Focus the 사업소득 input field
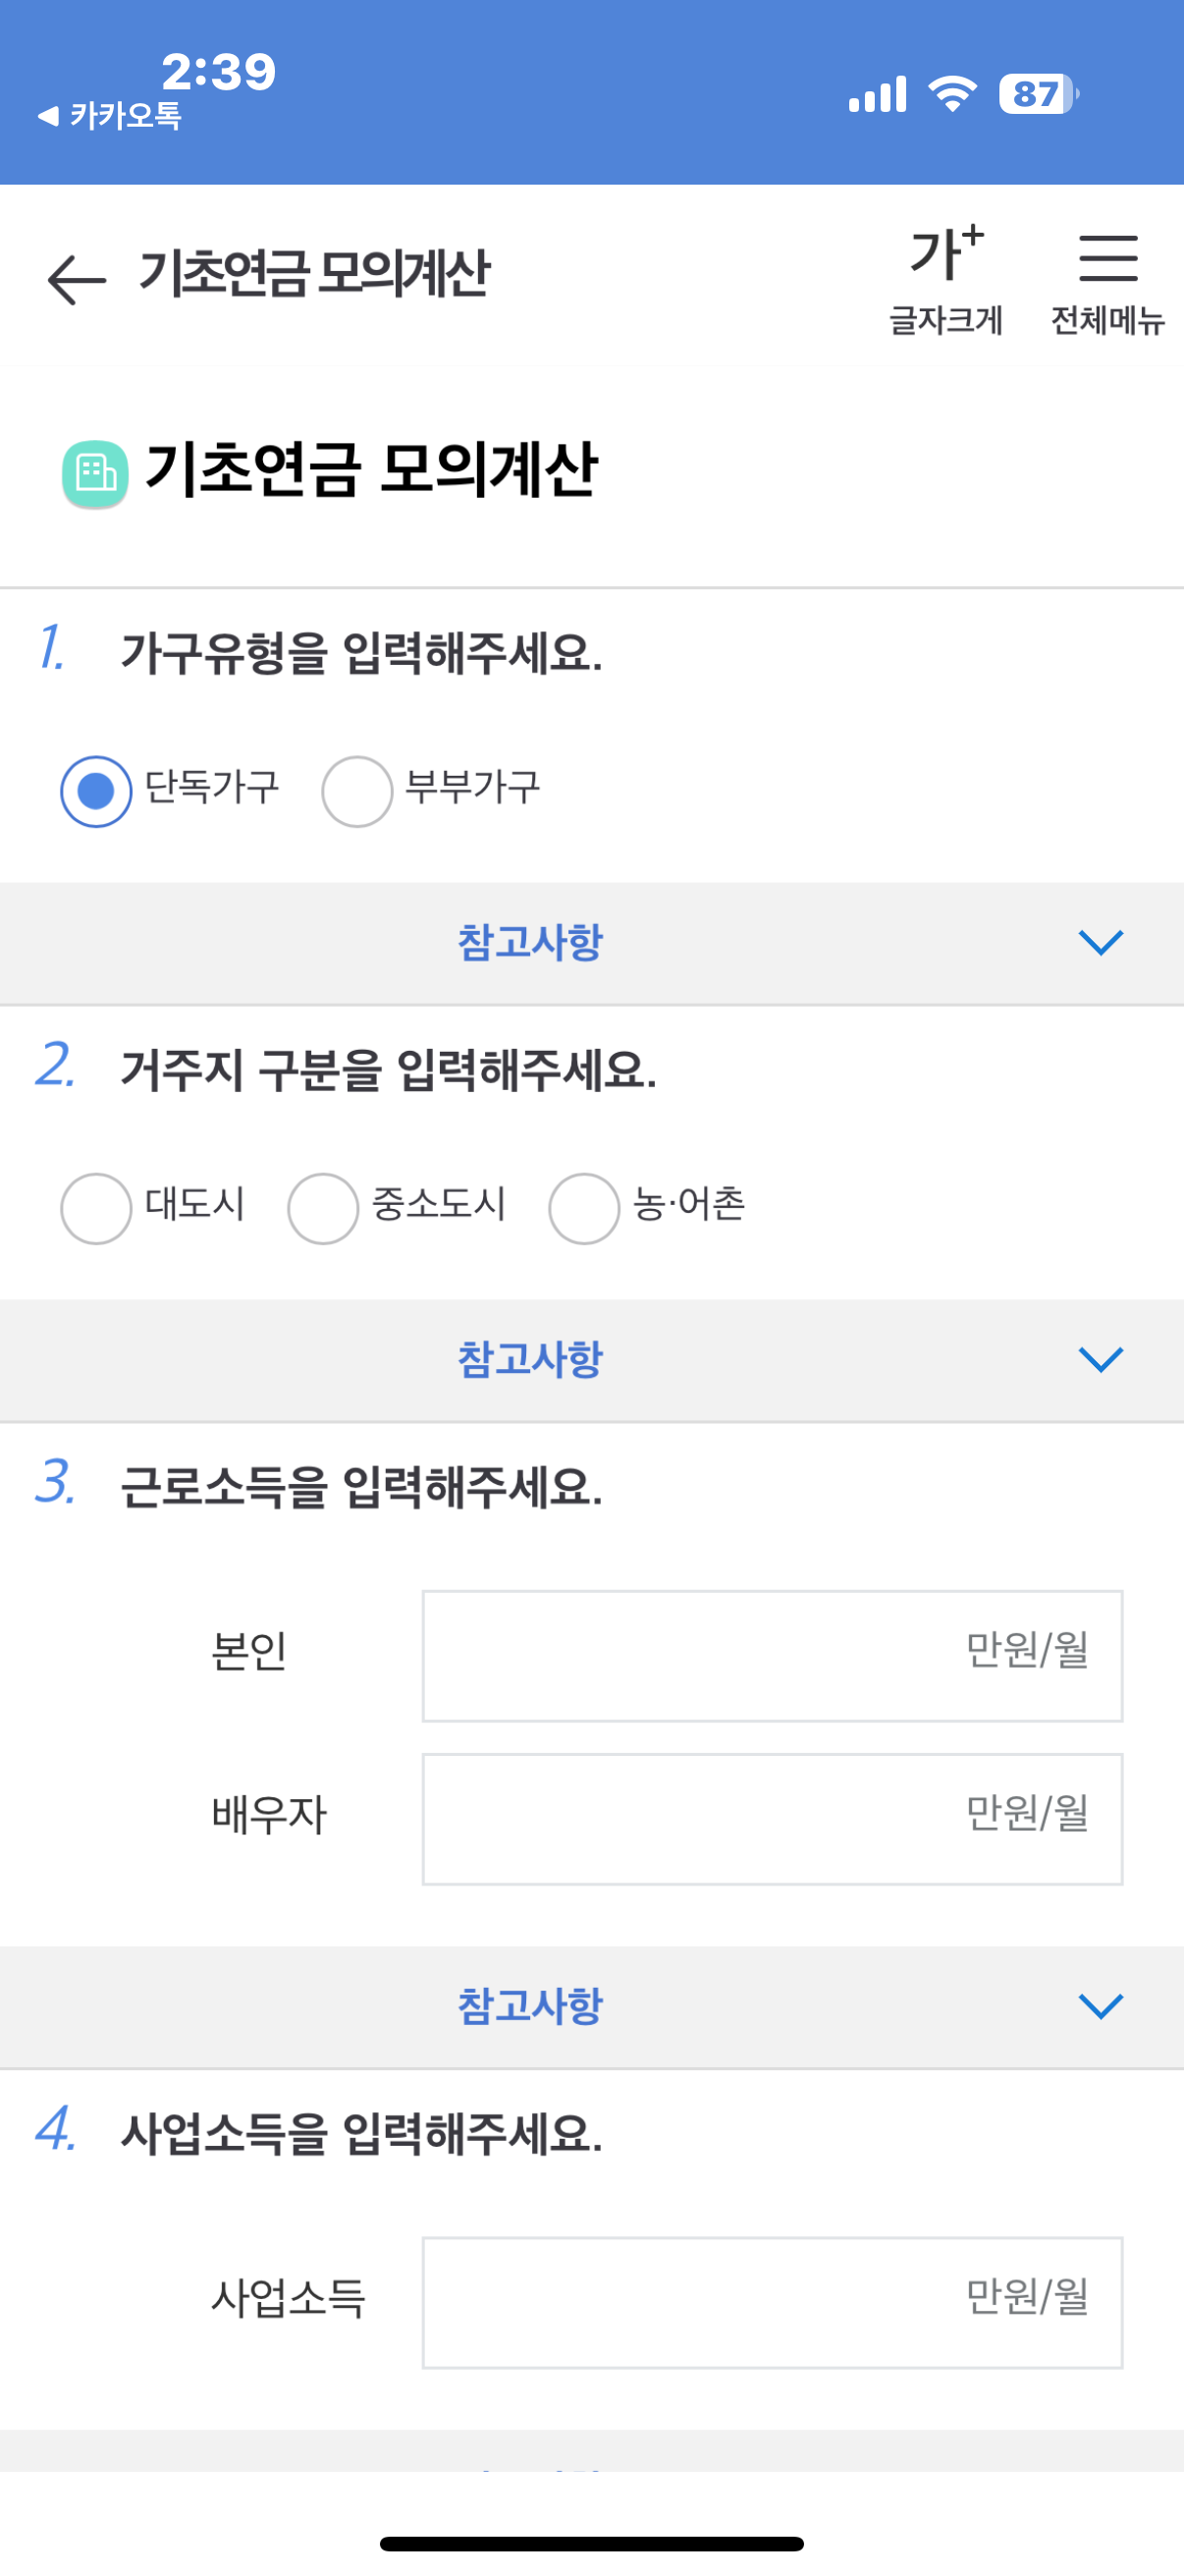The height and width of the screenshot is (2575, 1184). pyautogui.click(x=773, y=2302)
